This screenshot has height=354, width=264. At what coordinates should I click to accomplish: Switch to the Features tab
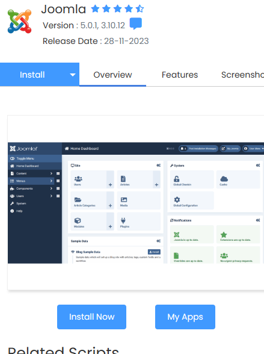(180, 75)
